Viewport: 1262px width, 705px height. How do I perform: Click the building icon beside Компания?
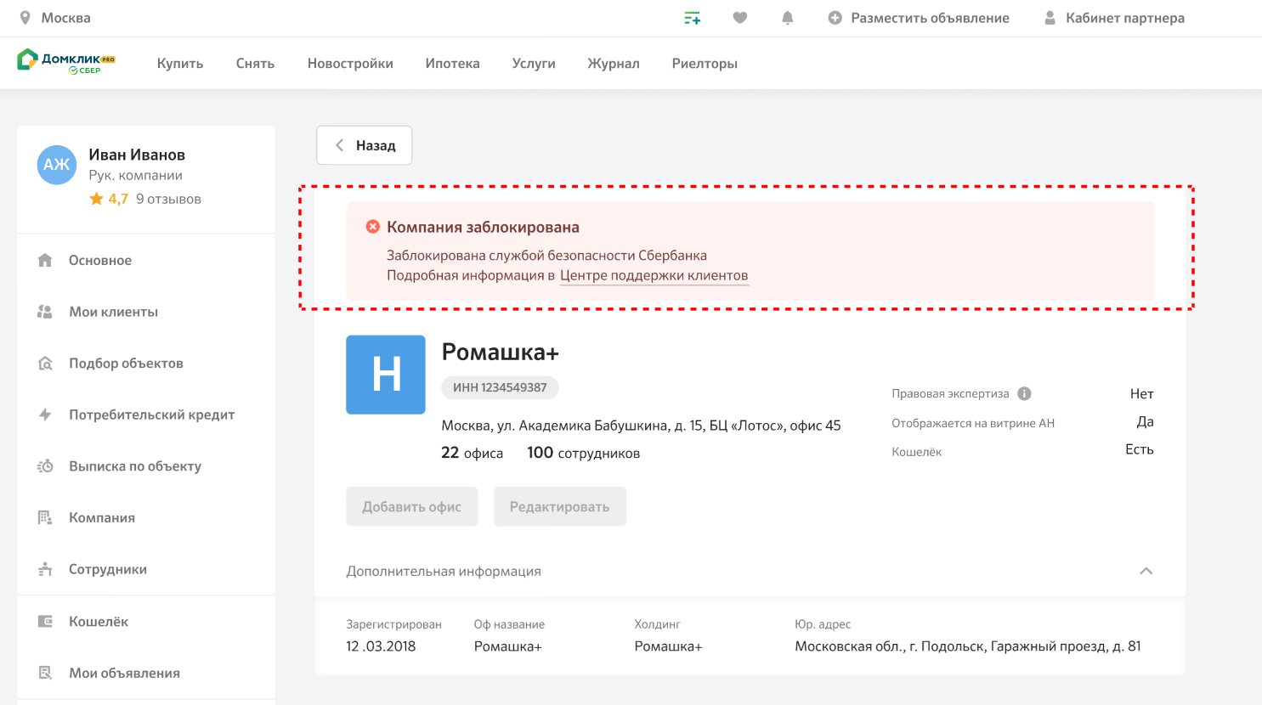[x=45, y=517]
